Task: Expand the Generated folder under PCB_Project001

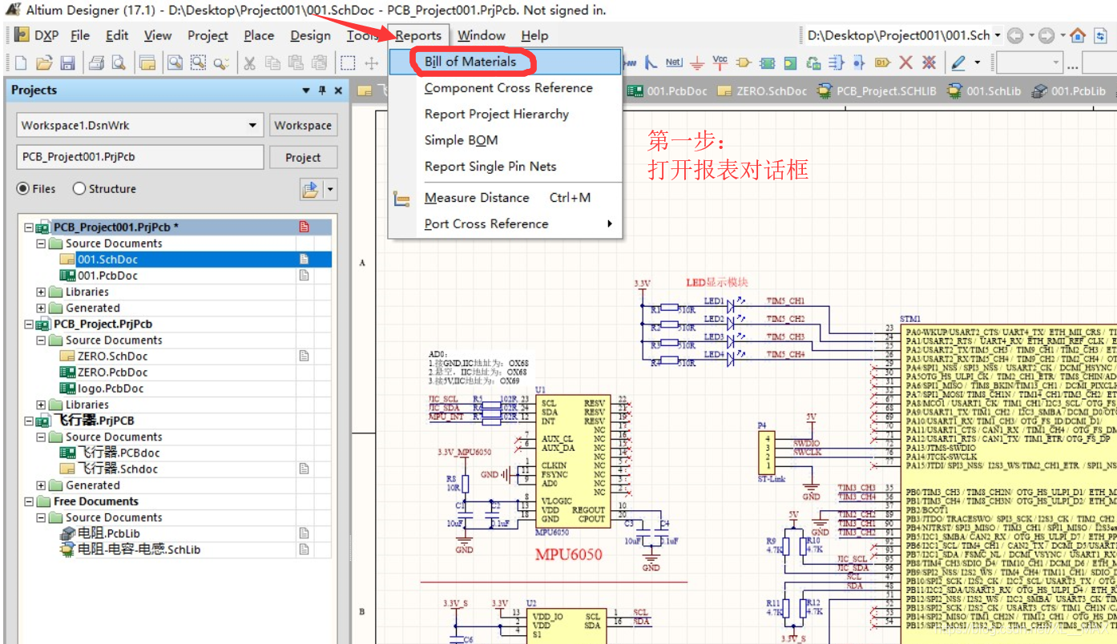Action: [x=41, y=308]
